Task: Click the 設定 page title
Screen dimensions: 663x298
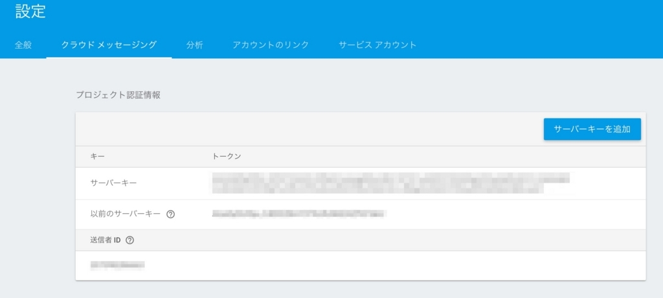Action: [x=30, y=12]
